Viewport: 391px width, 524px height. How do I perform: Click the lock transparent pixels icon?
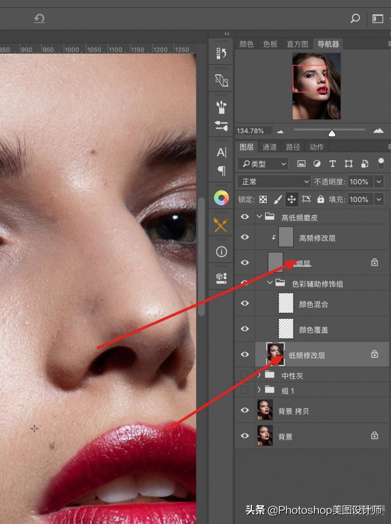pyautogui.click(x=263, y=199)
